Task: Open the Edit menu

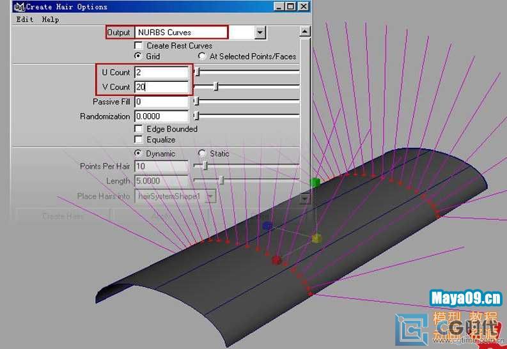Action: click(25, 19)
